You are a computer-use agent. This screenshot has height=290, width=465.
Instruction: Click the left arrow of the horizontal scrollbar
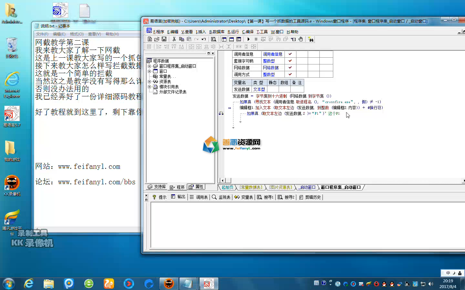pyautogui.click(x=222, y=180)
